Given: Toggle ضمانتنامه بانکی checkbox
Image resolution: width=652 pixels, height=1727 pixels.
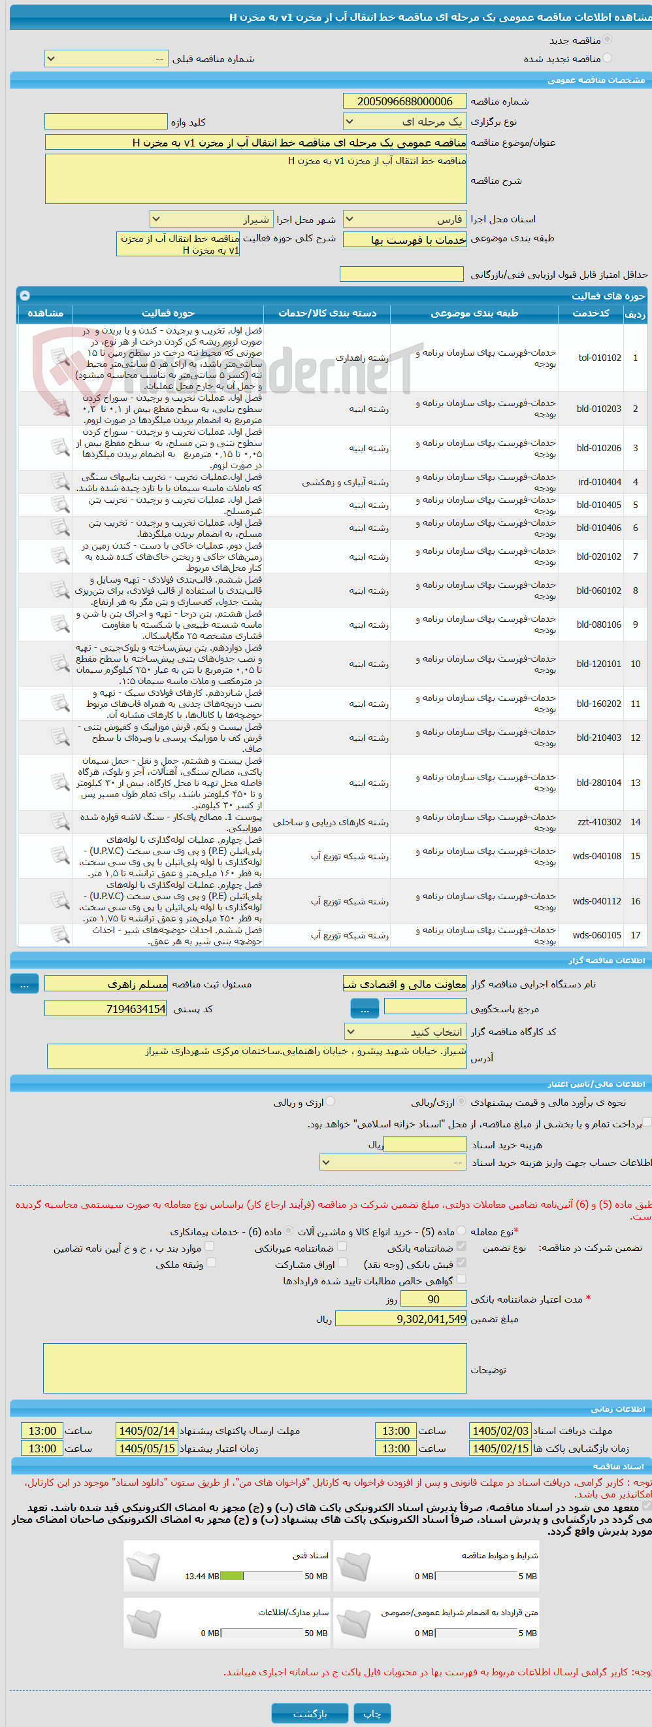Looking at the screenshot, I should coord(461,1246).
